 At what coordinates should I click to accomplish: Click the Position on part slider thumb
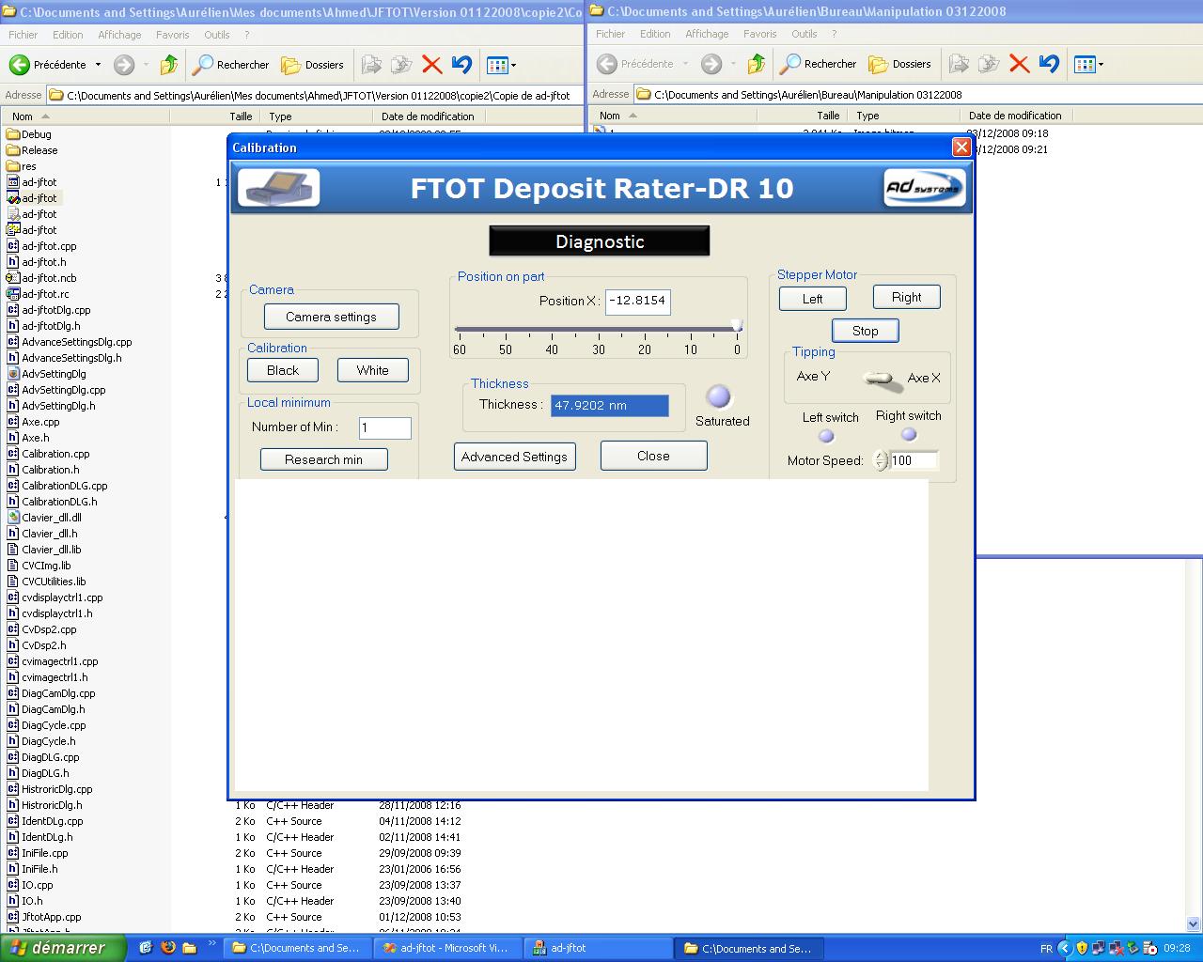tap(737, 326)
